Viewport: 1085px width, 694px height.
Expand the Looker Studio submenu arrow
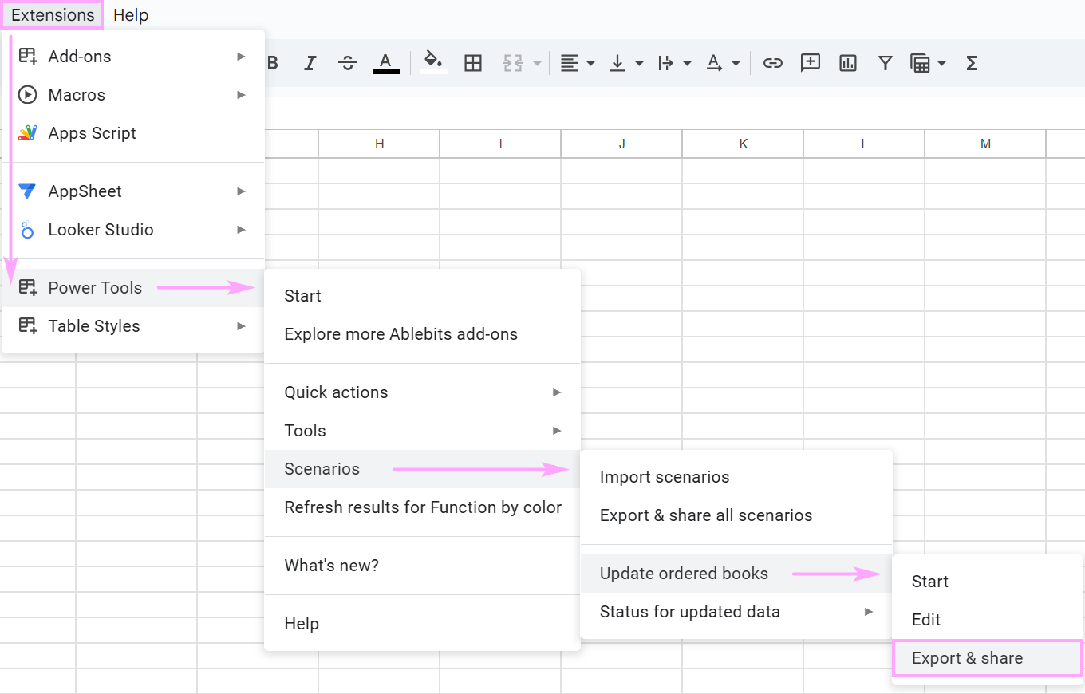(241, 230)
